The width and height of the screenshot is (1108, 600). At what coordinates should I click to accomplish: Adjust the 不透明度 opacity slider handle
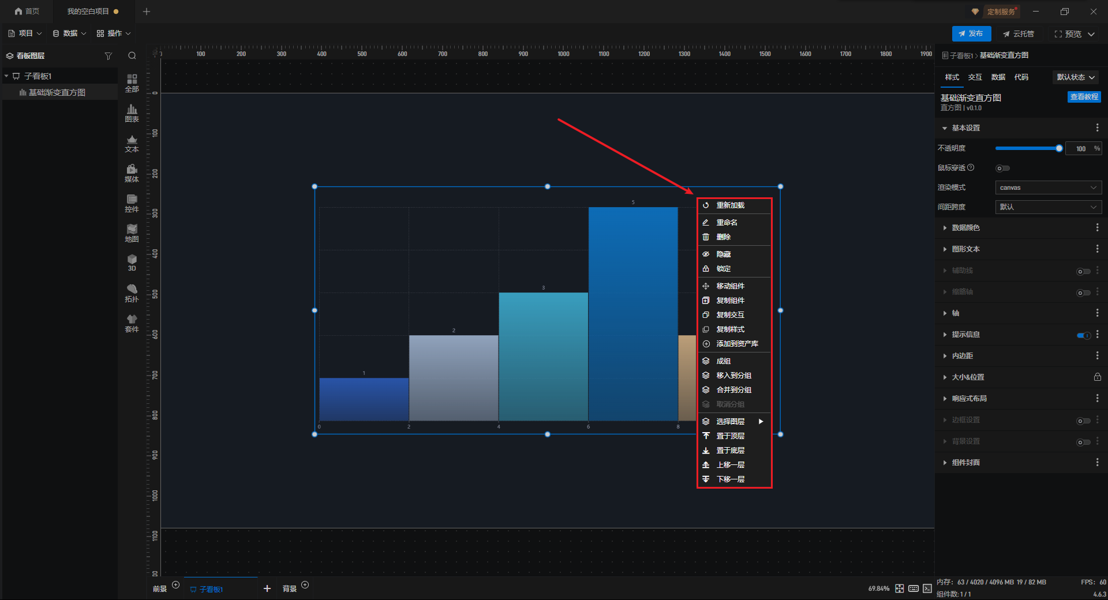(x=1059, y=148)
